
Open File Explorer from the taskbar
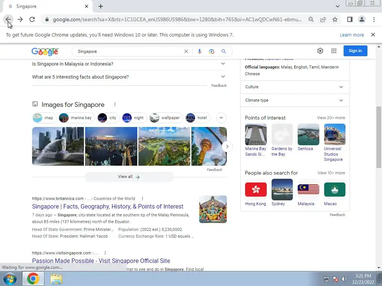point(56,279)
